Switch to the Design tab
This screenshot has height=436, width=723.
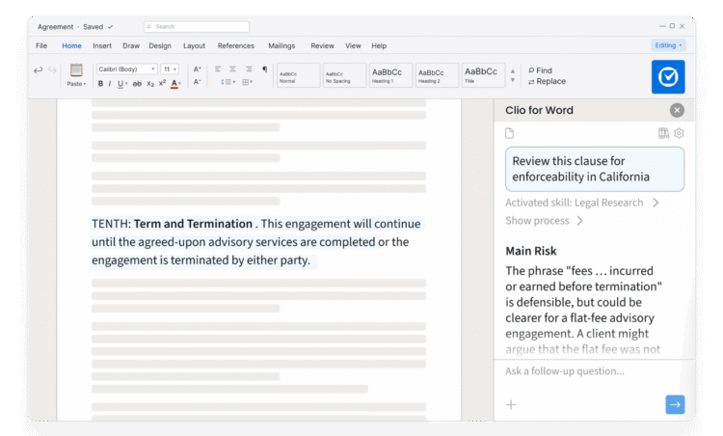pos(160,45)
